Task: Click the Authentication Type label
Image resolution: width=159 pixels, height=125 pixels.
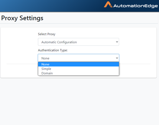Action: tap(53, 50)
